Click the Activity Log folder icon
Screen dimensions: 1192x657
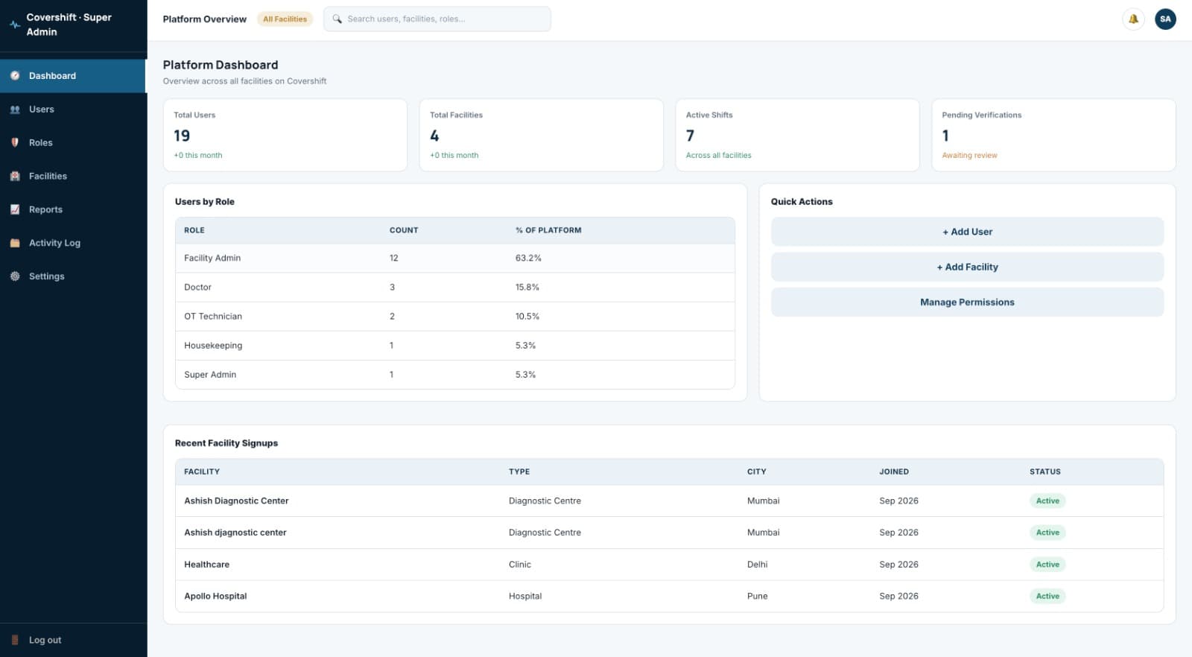tap(15, 243)
